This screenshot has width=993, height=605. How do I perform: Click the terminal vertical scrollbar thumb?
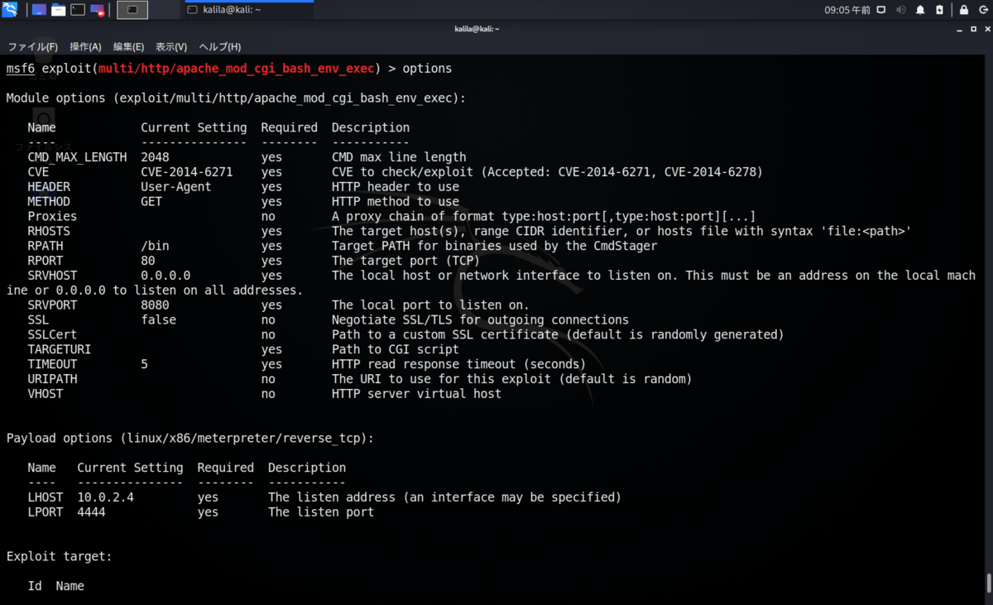pyautogui.click(x=989, y=583)
